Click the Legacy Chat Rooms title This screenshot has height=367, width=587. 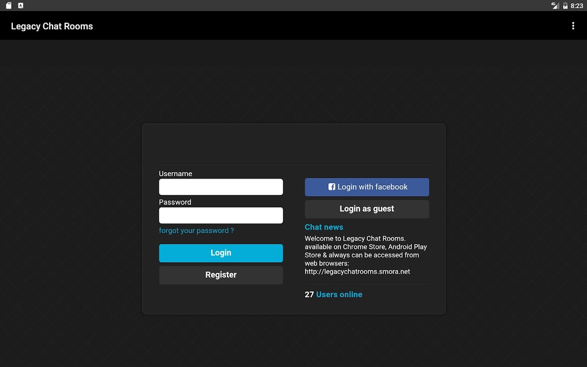point(52,26)
